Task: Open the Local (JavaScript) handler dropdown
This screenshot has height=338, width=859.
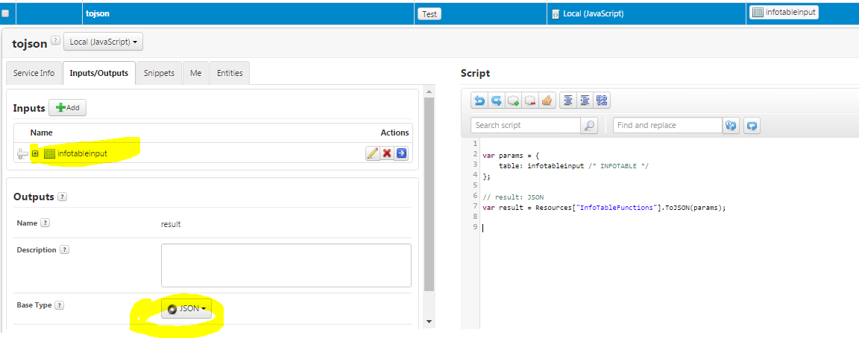Action: point(103,42)
